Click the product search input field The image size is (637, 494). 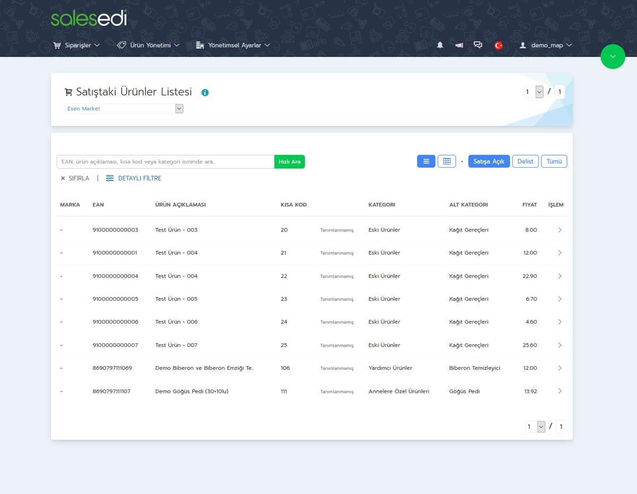point(166,162)
